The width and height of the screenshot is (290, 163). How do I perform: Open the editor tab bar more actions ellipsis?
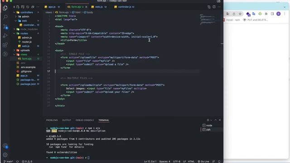point(219,7)
